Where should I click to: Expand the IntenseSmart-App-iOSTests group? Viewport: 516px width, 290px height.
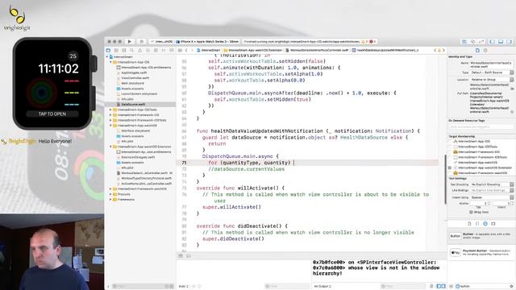tap(111, 110)
